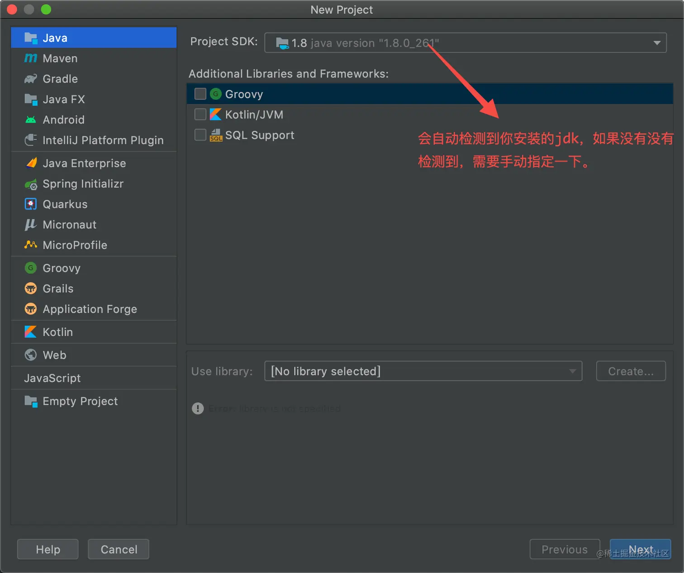This screenshot has height=573, width=684.
Task: Click the SQL Support icon in the libraries list
Action: tap(216, 135)
